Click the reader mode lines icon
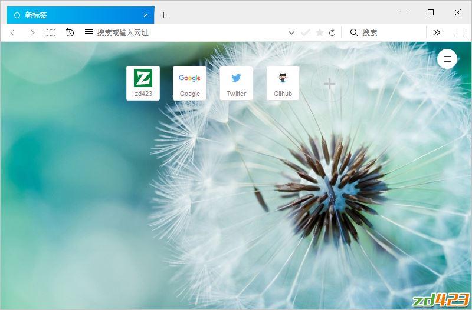Screen dimensions: 472x310 [89, 32]
